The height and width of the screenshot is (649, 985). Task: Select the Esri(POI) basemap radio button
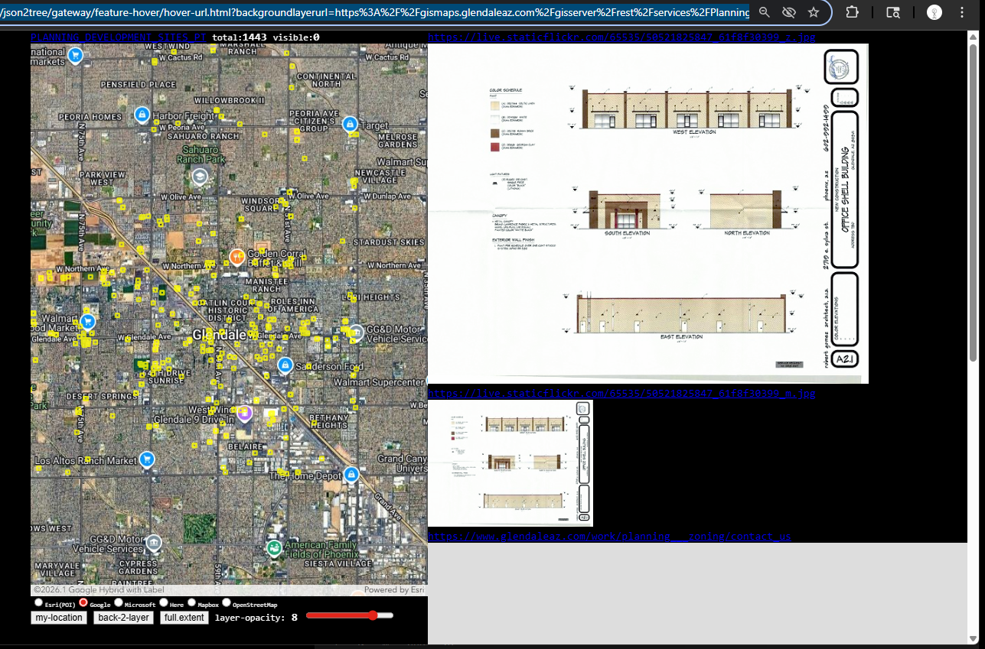39,602
